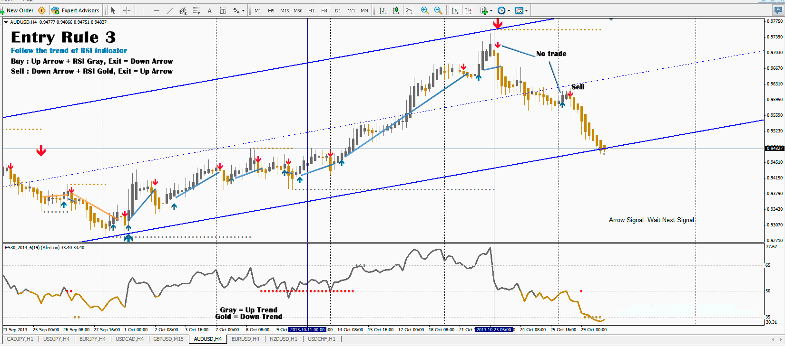Image resolution: width=785 pixels, height=346 pixels.
Task: Select the trendline drawing tool
Action: click(x=170, y=10)
